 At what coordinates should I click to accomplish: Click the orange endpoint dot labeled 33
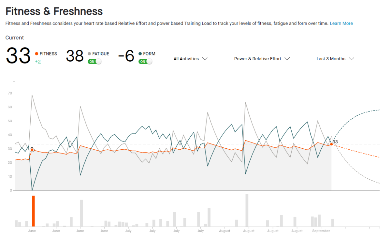pyautogui.click(x=331, y=144)
